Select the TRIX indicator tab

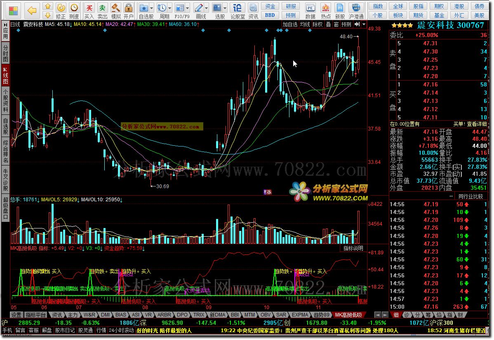[x=199, y=315]
